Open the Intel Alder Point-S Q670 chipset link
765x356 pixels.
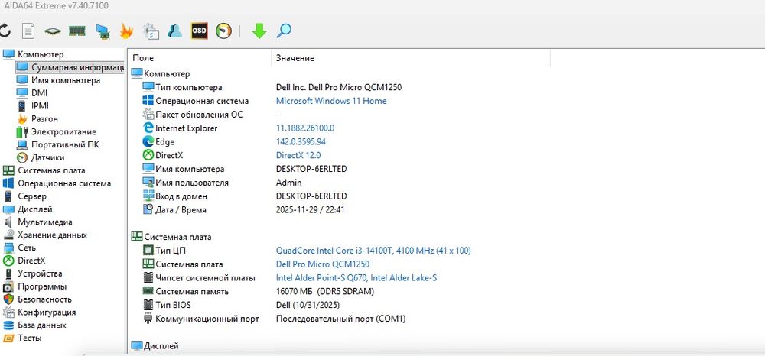tap(356, 278)
